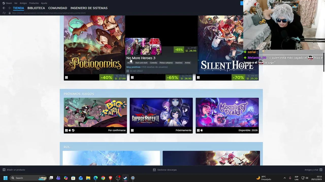The height and width of the screenshot is (182, 325).
Task: Click the Steam logo in the menu bar
Action: 4,3
